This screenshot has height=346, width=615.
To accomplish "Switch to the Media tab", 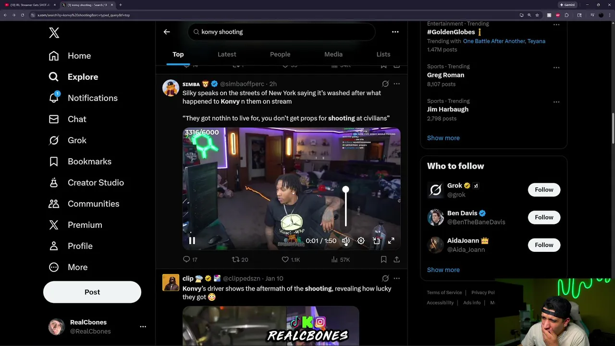I will click(333, 54).
